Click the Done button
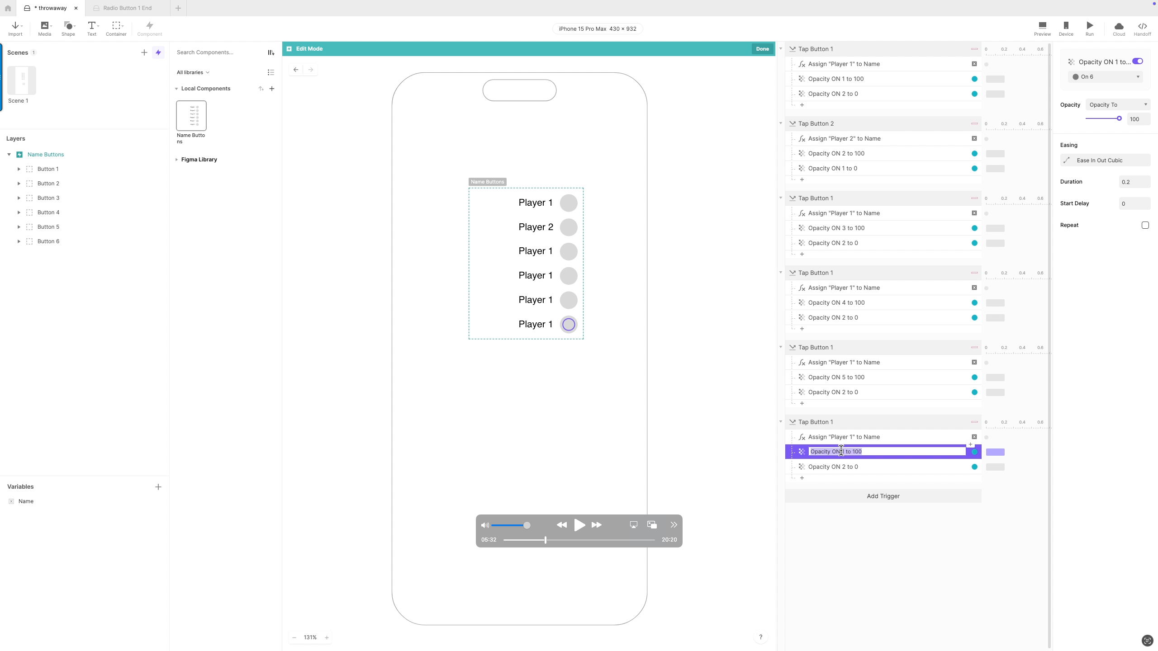1158x651 pixels. pos(762,49)
